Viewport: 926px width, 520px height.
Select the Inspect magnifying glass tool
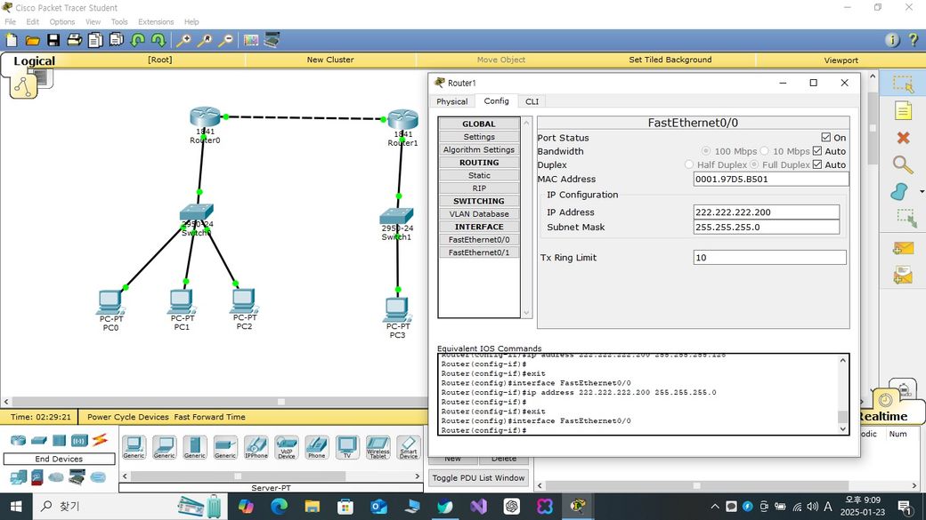pos(903,165)
